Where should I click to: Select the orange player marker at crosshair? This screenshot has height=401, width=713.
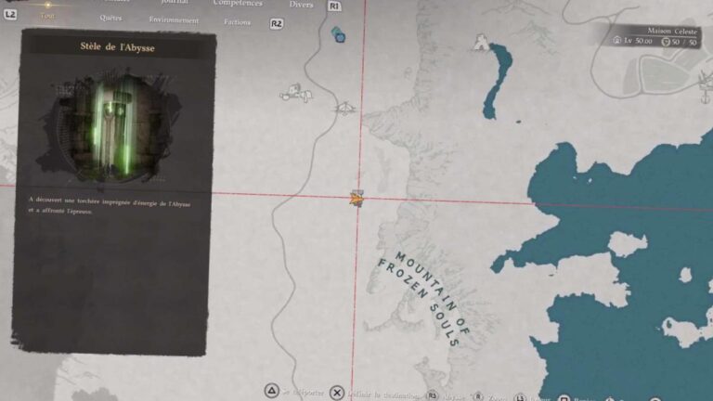click(356, 199)
